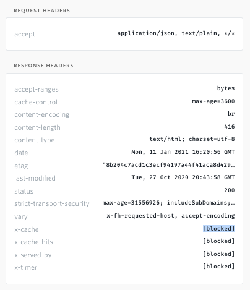Select the last-modified timestamp value
The image size is (250, 290).
tap(183, 177)
